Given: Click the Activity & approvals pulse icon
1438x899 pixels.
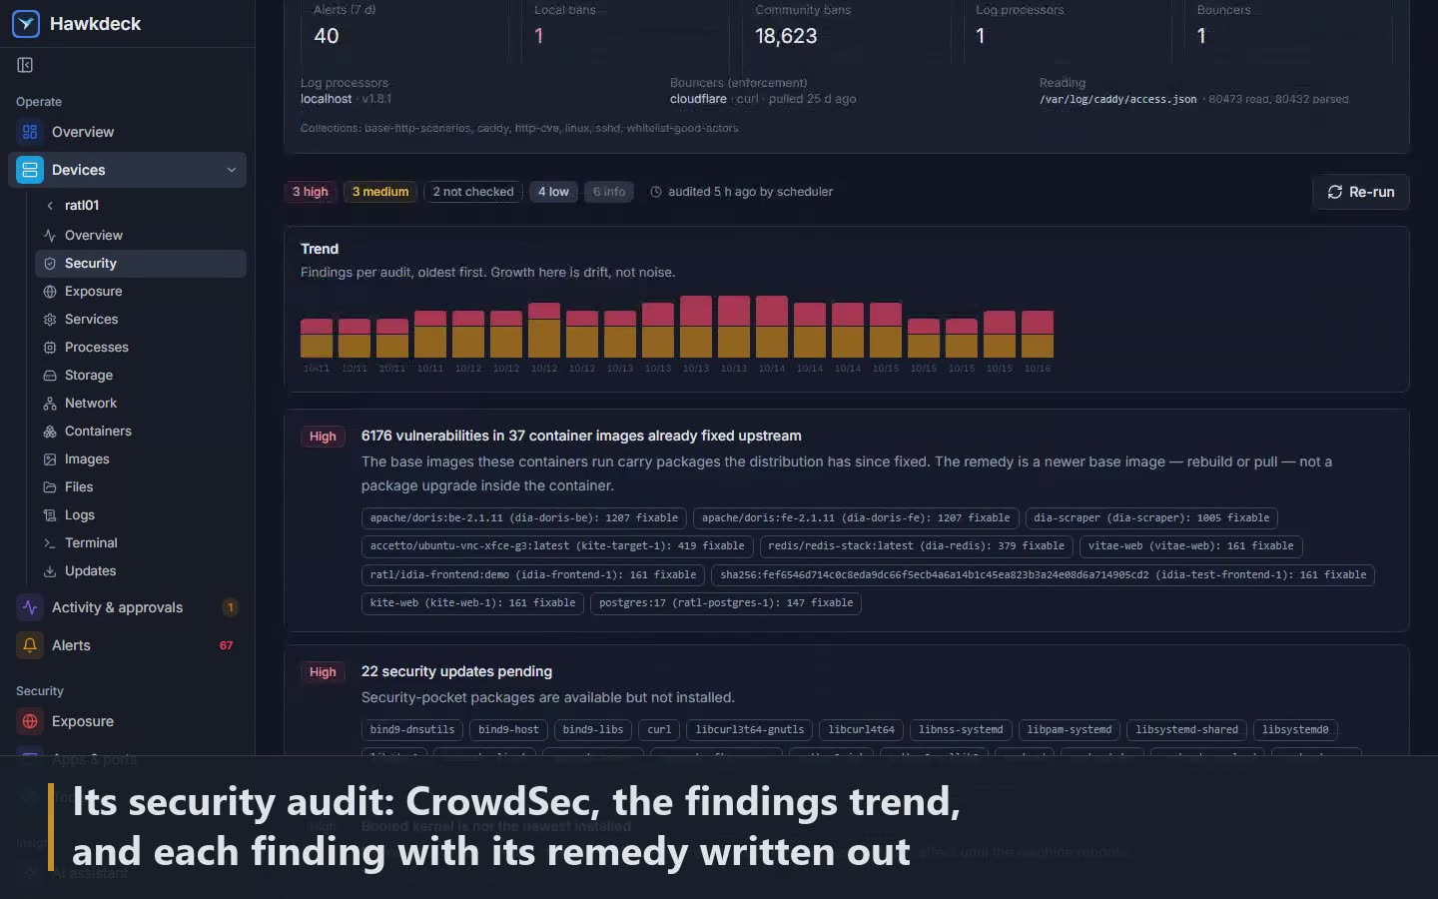Looking at the screenshot, I should click(30, 607).
